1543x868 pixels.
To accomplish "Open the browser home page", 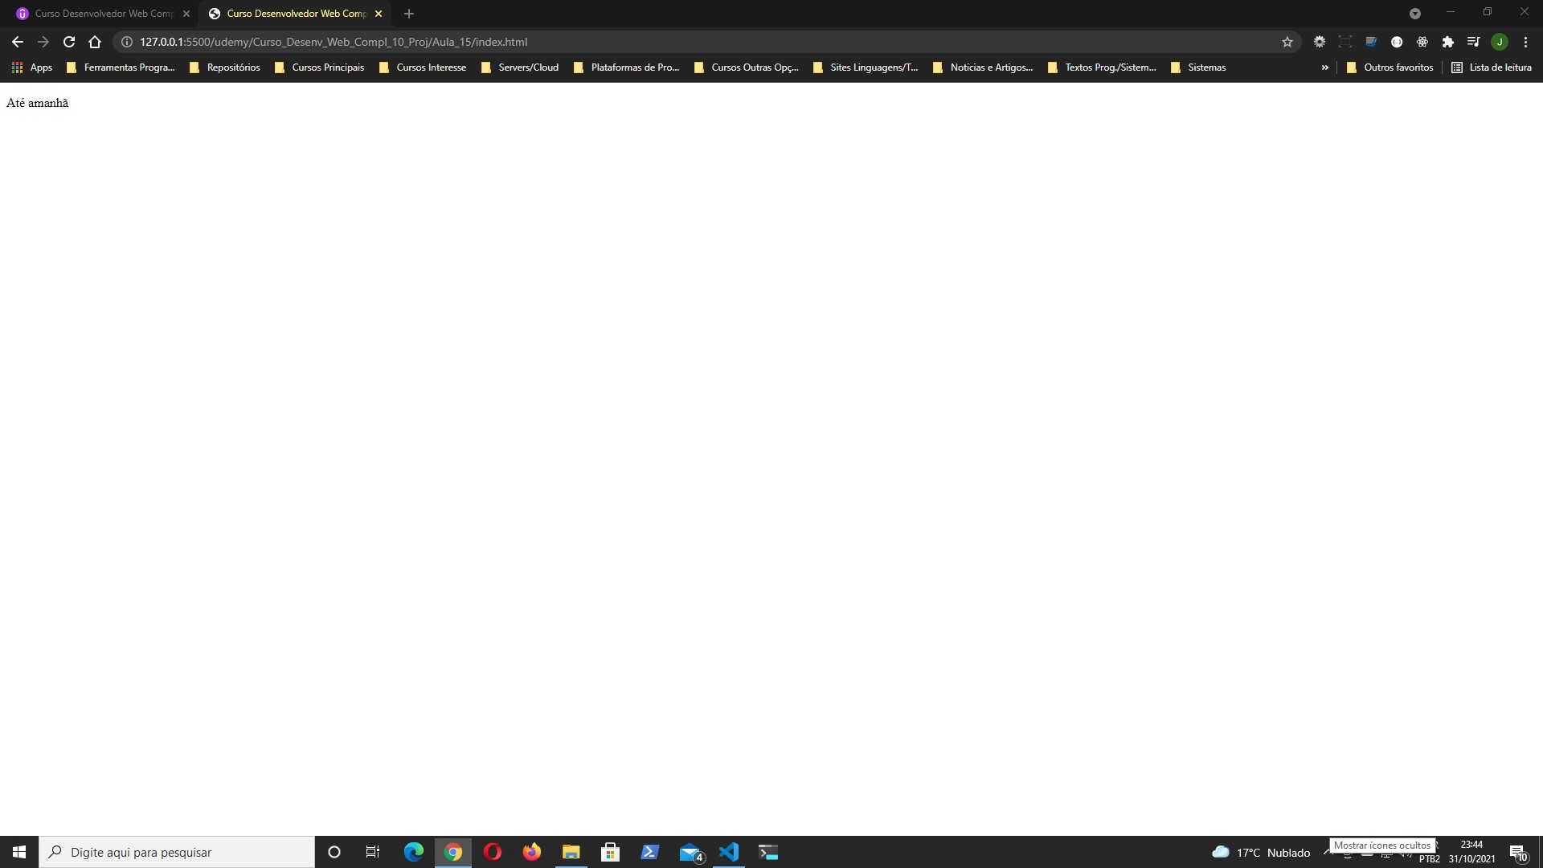I will click(95, 42).
